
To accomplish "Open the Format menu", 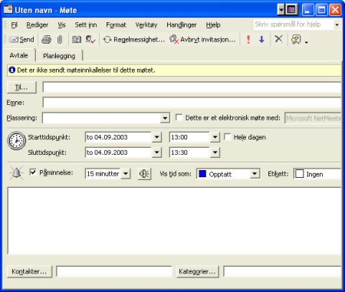I will 116,25.
